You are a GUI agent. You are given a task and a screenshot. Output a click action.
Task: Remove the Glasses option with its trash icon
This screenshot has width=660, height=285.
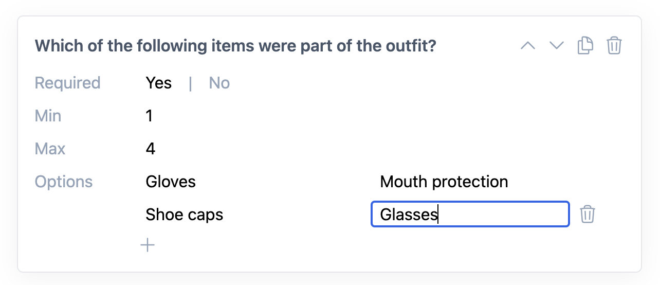pos(588,214)
